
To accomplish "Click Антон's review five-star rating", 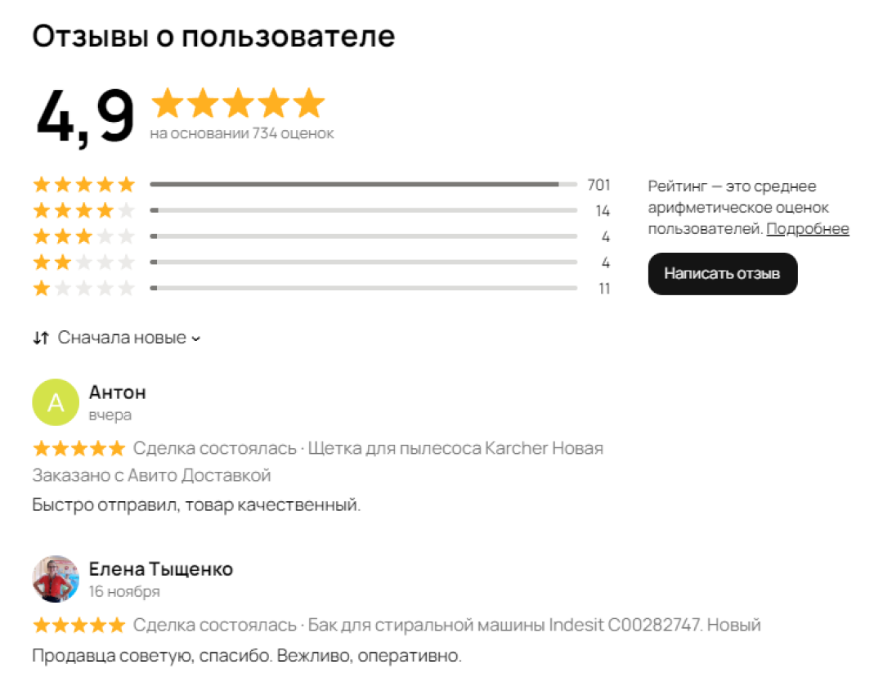I will [78, 448].
